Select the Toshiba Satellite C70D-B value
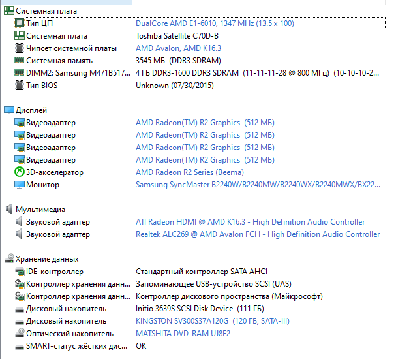This screenshot has height=359, width=396. tap(177, 36)
